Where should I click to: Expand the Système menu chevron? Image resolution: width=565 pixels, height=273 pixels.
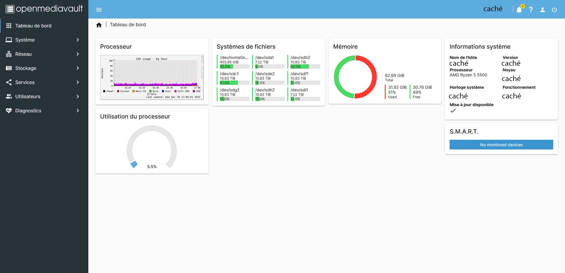point(78,40)
